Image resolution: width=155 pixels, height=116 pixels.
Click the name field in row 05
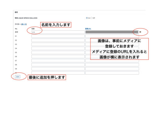click(x=58, y=53)
